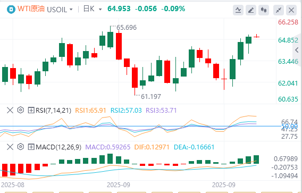Remove the MACD indicator panel

[x=10, y=147]
